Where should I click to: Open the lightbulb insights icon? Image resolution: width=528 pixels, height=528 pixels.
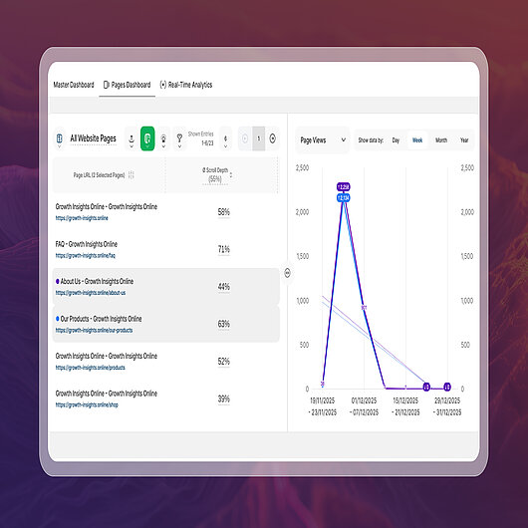pos(163,138)
